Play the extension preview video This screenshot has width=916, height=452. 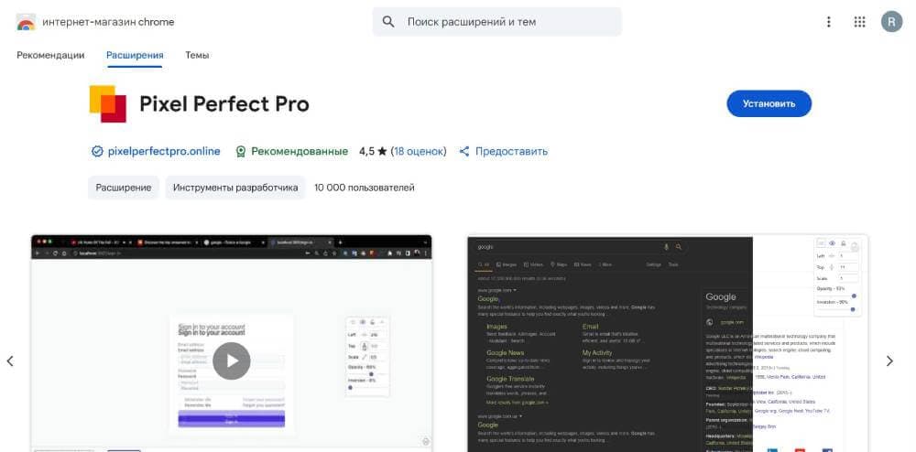tap(232, 361)
